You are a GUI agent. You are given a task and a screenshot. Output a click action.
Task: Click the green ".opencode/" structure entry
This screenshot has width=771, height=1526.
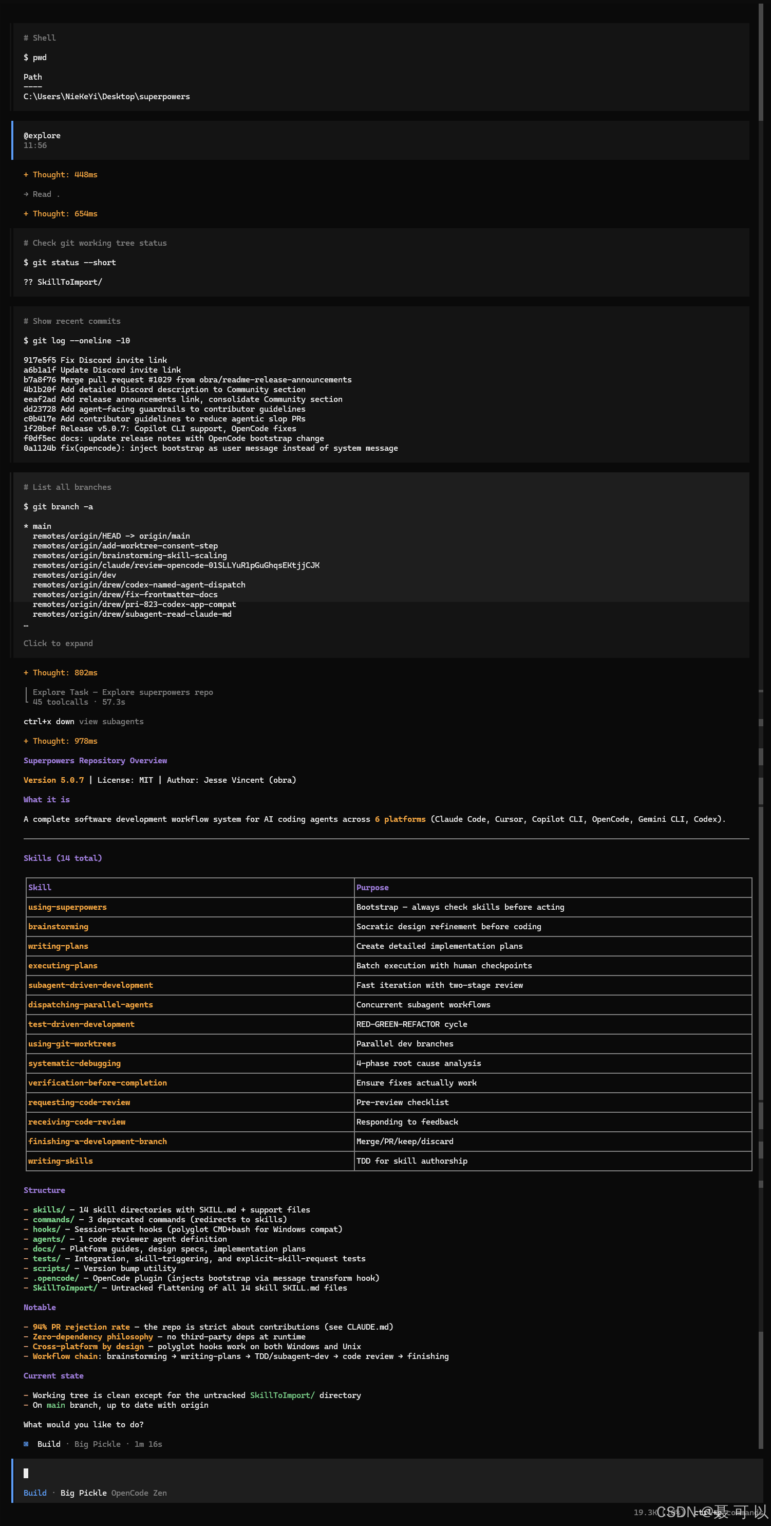(x=55, y=1278)
